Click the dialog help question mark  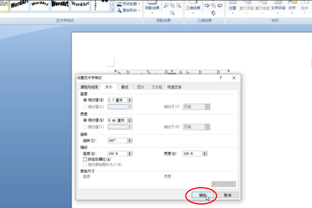click(x=221, y=78)
